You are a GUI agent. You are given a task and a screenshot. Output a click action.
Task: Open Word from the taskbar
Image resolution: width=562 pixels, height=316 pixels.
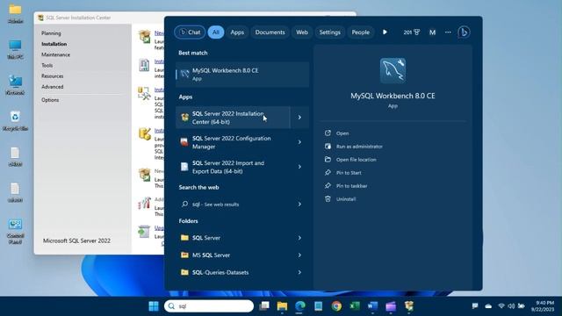pos(372,306)
